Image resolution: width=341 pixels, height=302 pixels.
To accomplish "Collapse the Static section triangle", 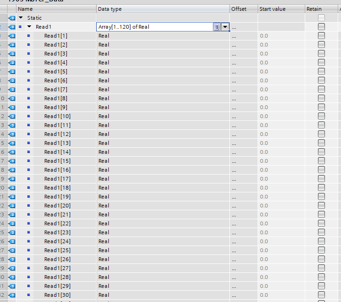I will (21, 17).
